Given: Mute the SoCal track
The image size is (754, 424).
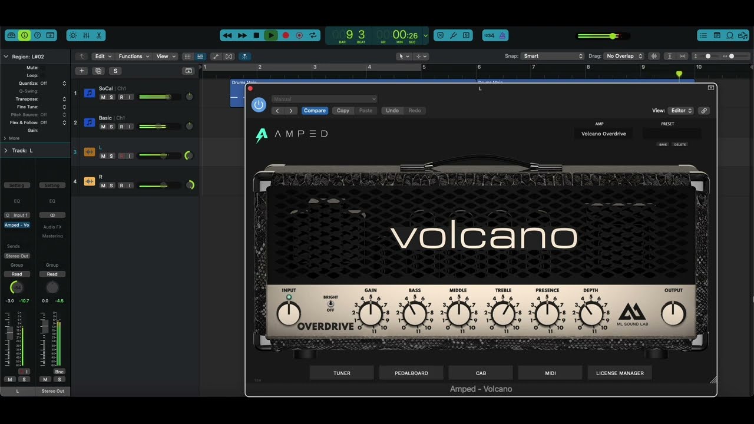Looking at the screenshot, I should coord(103,97).
